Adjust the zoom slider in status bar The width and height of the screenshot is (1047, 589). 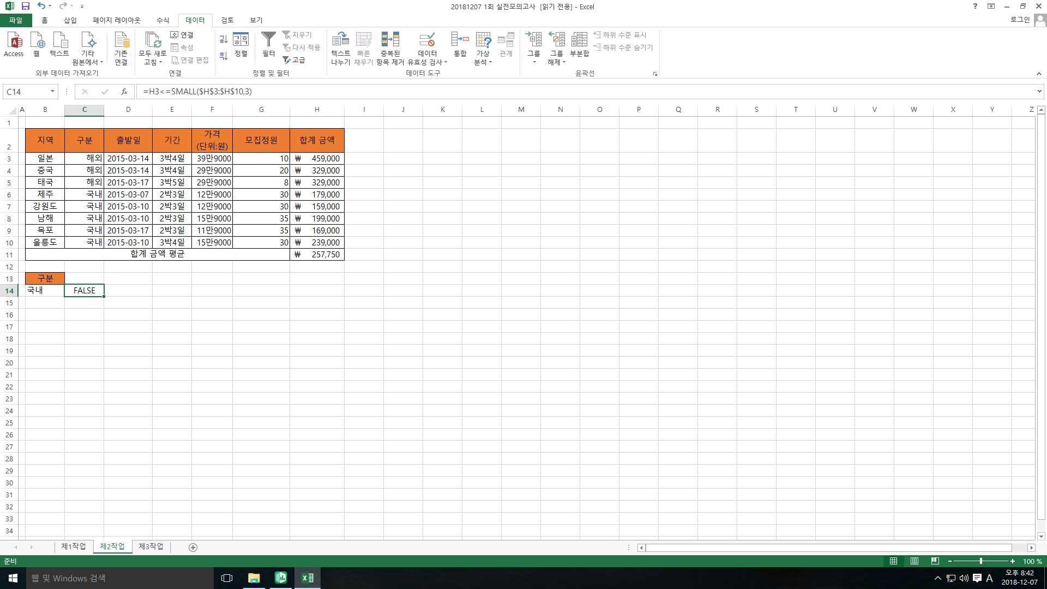tap(980, 561)
